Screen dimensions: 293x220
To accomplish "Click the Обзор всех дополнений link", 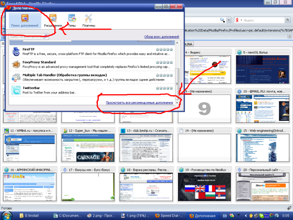I will [162, 37].
